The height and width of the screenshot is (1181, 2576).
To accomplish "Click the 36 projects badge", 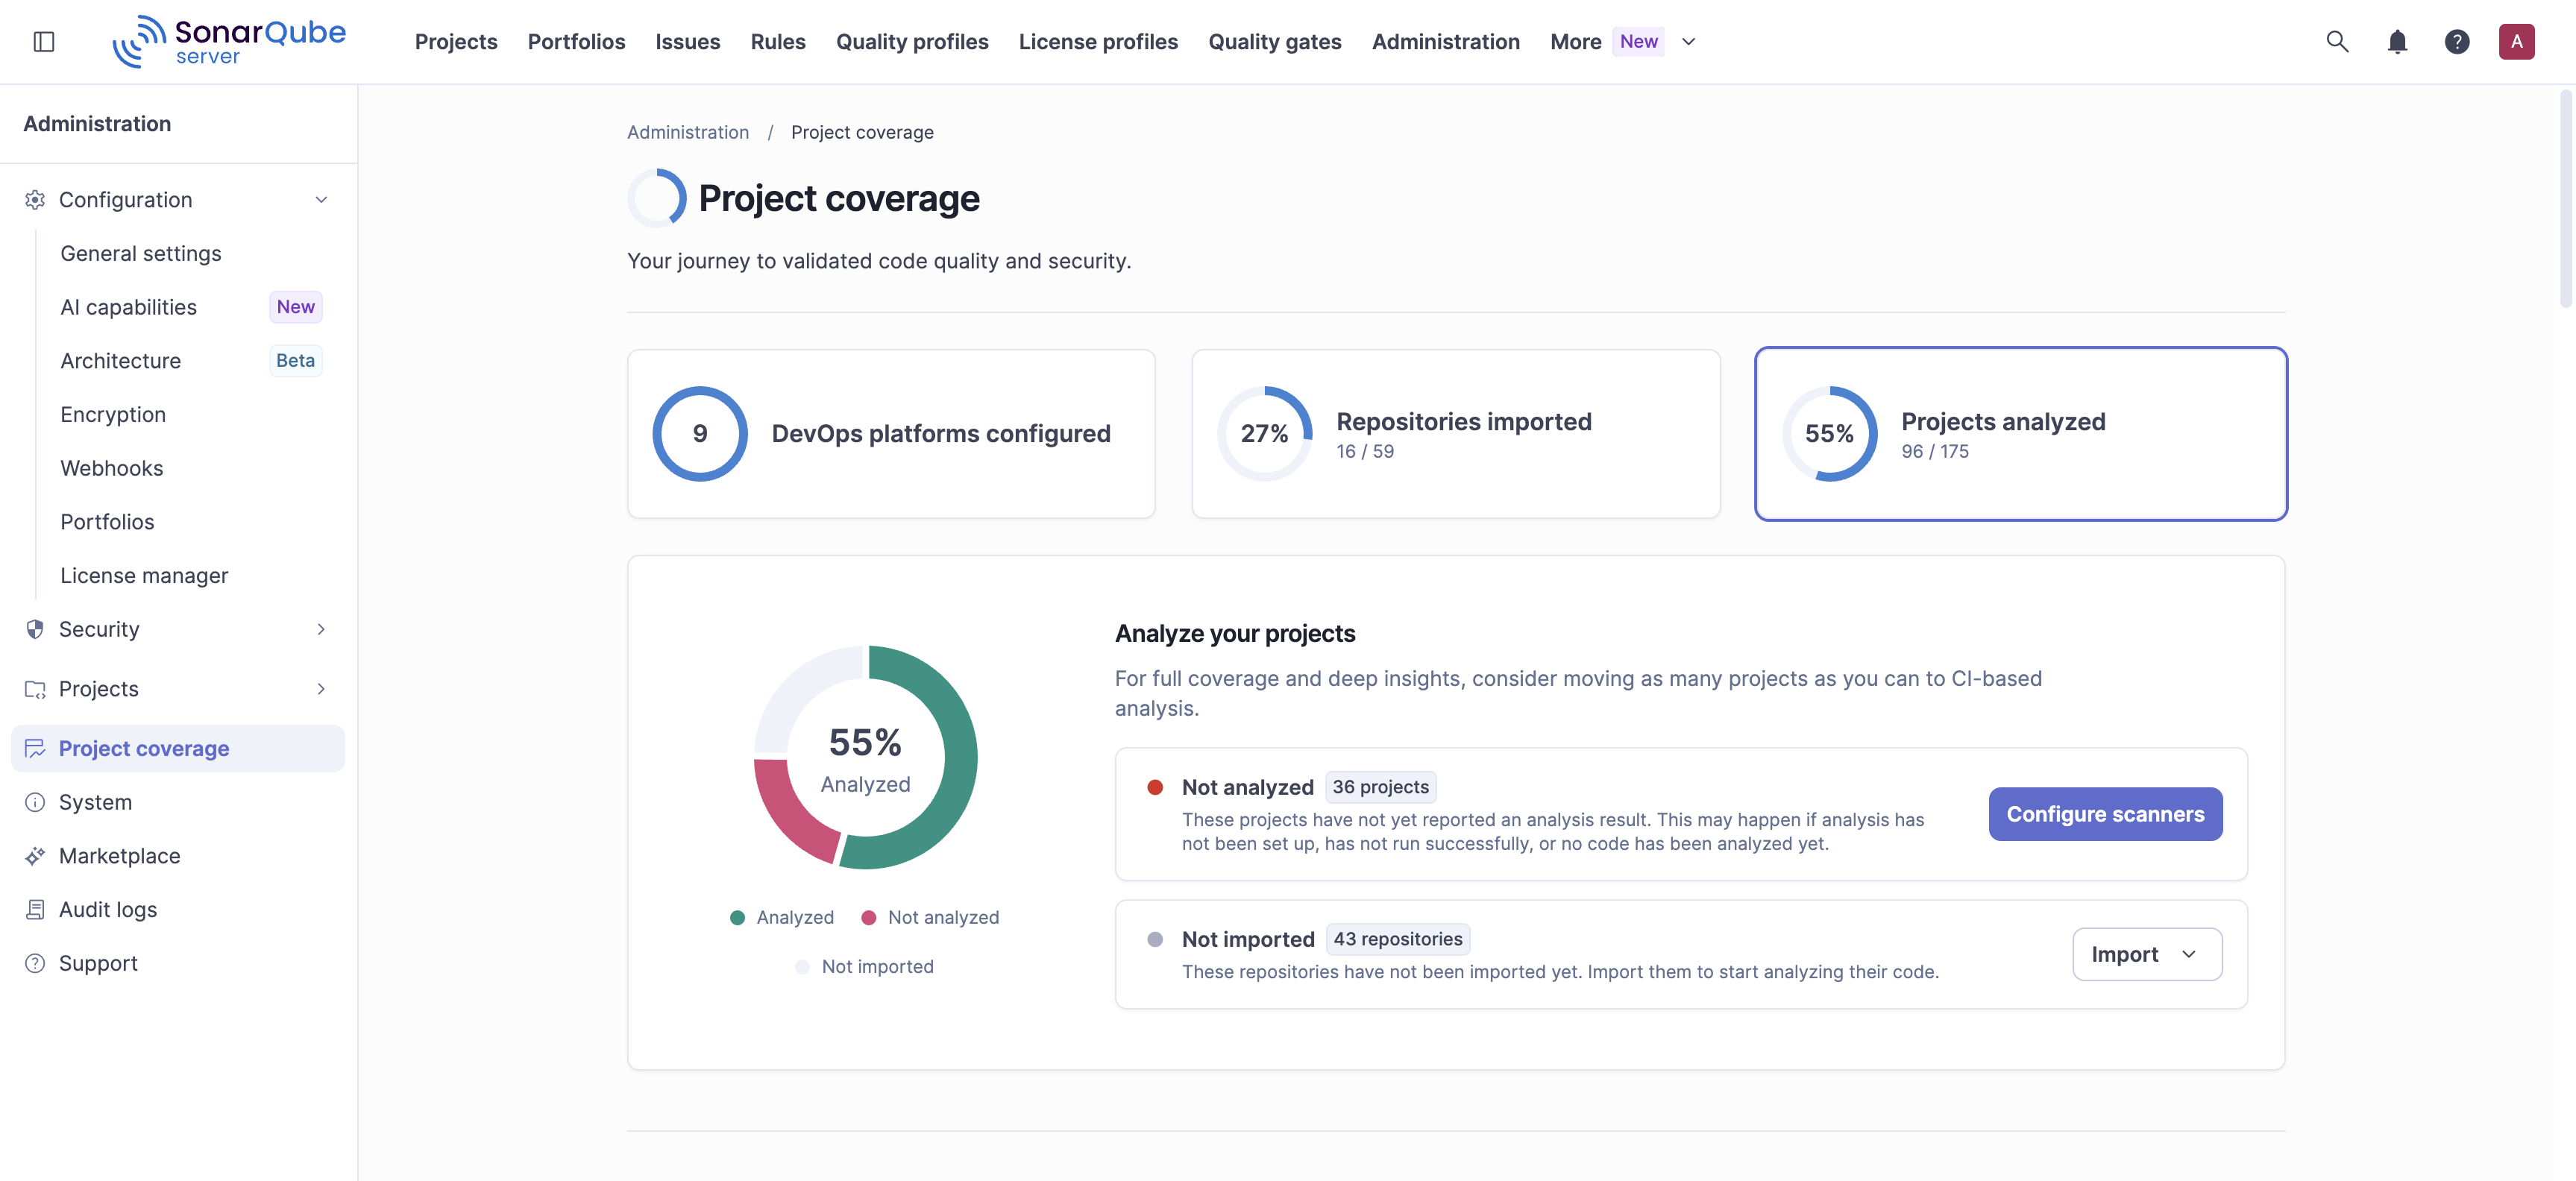I will click(x=1380, y=787).
